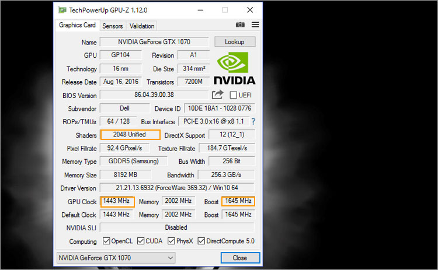This screenshot has height=270, width=438.
Task: Close the GPU-Z window
Action: click(250, 10)
